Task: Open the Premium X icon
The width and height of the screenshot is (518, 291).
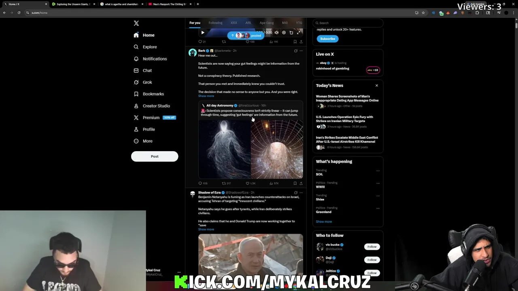Action: 136,118
